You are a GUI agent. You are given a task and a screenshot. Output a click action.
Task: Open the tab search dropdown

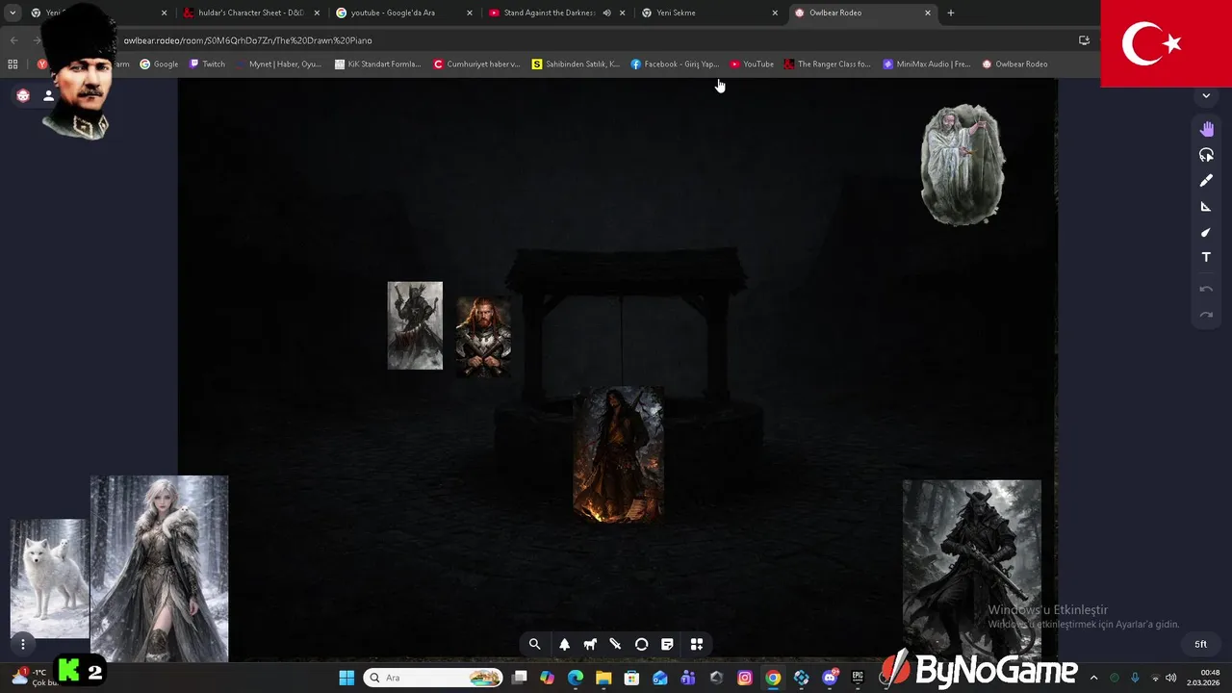pos(13,13)
